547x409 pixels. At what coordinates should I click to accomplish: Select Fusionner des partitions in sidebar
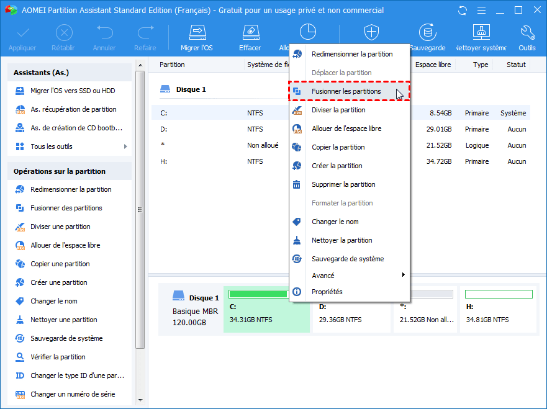tap(66, 208)
